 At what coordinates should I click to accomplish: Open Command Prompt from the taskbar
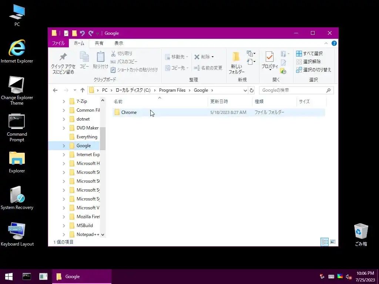click(x=27, y=277)
